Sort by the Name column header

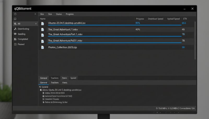click(43, 19)
